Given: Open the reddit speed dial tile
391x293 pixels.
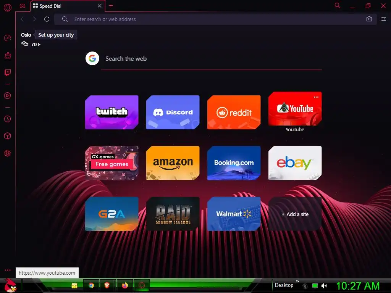Looking at the screenshot, I should pos(234,113).
